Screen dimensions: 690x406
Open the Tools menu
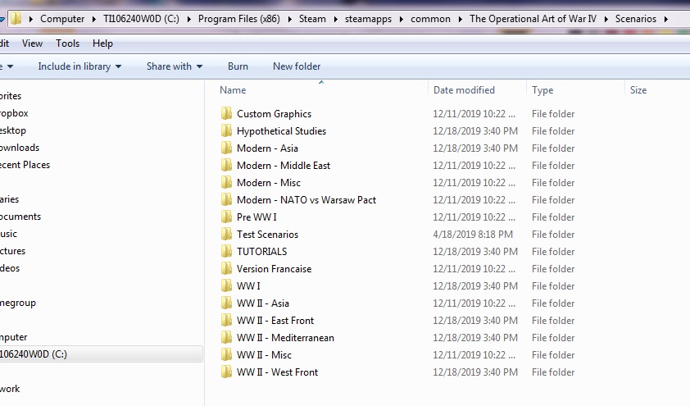(67, 43)
